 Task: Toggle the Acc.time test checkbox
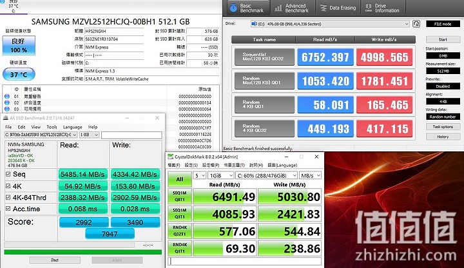pyautogui.click(x=8, y=209)
